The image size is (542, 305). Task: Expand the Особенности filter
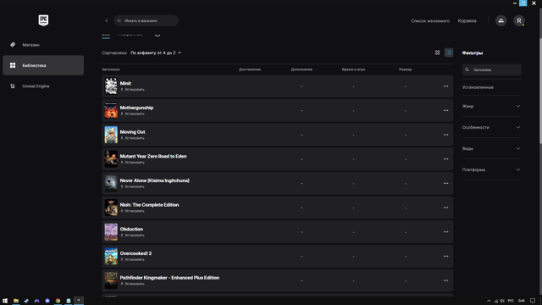(491, 127)
